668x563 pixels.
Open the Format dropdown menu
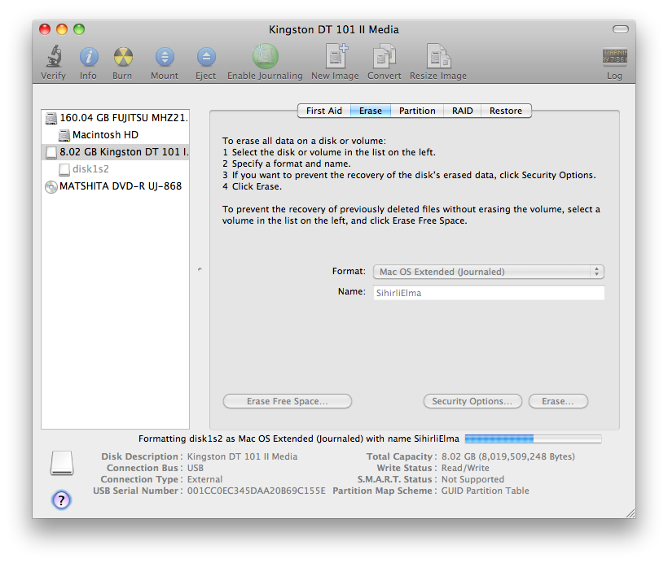(x=489, y=272)
